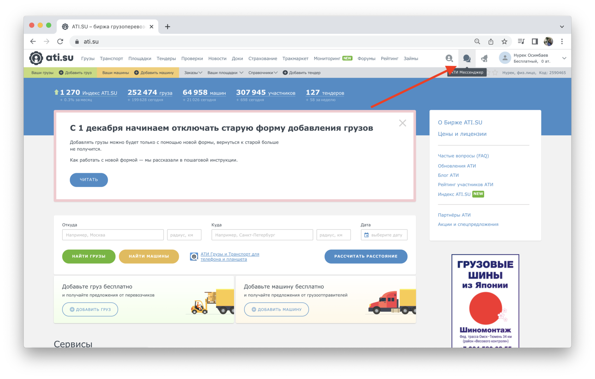Open the Справочники dropdown
Screen dimensions: 595x379
click(x=263, y=73)
